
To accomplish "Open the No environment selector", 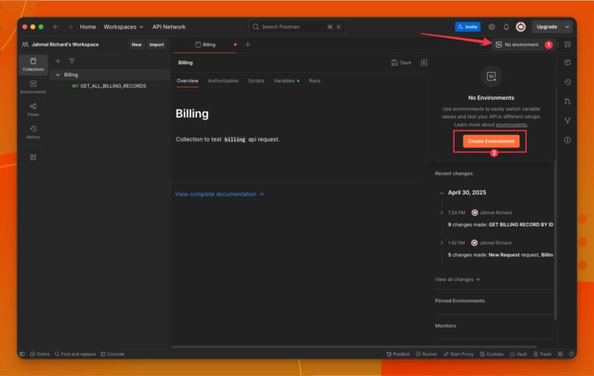I will (x=524, y=45).
